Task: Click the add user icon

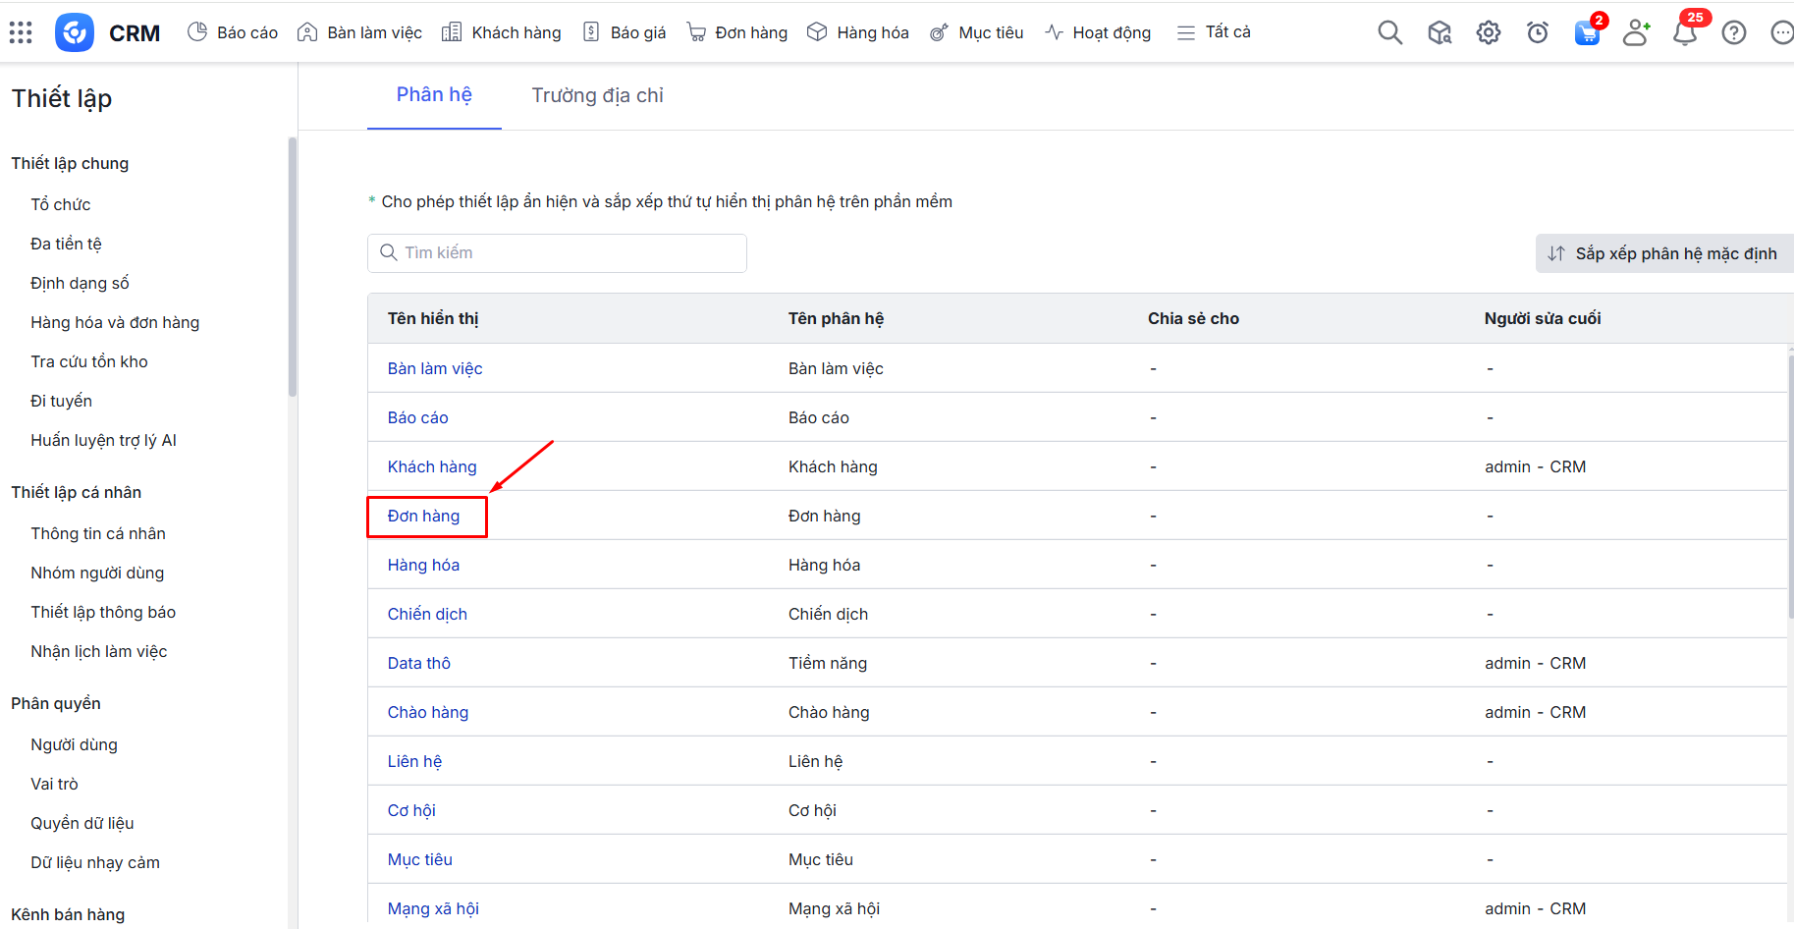Action: pos(1636,32)
